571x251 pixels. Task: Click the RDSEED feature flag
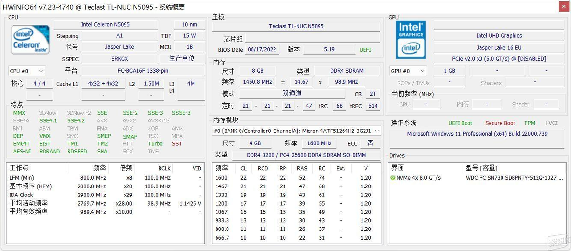tap(77, 152)
